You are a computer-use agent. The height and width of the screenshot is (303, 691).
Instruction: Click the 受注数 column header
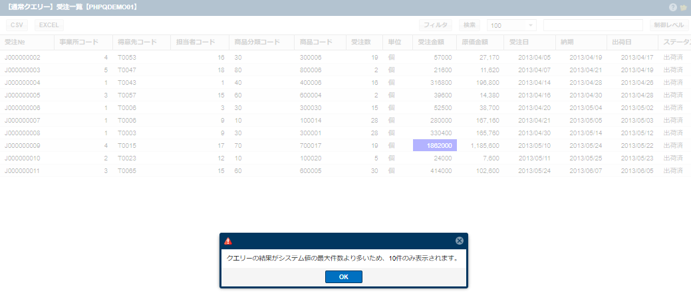(x=364, y=42)
